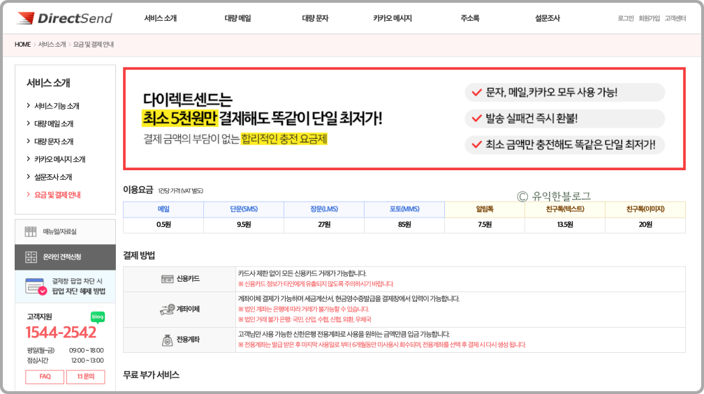Open the 설문조사 menu
Screen dimensions: 704x394
click(x=548, y=18)
